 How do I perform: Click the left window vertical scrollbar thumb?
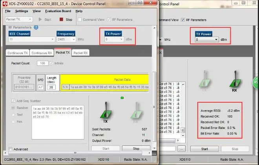[154, 107]
